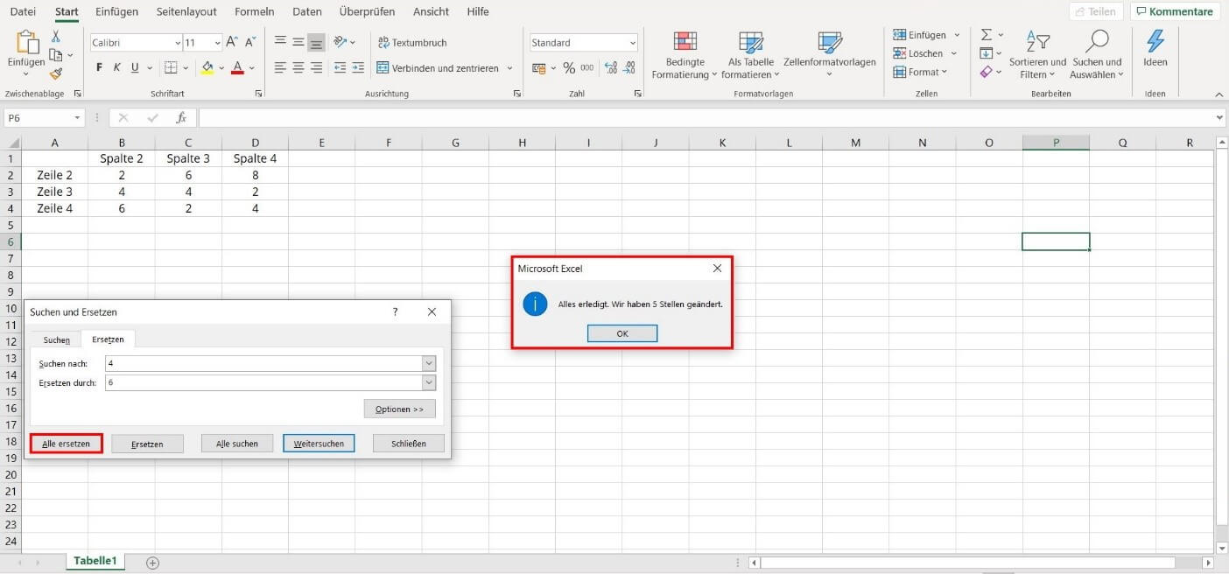Toggle bottom align button

coord(316,41)
